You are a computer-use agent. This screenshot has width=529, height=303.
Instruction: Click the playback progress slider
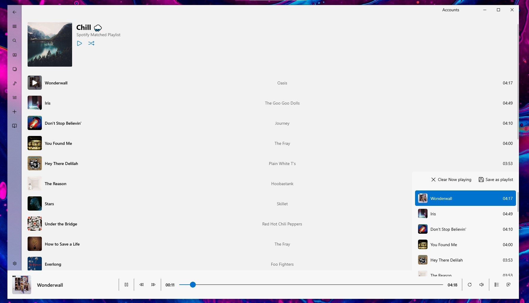pos(311,285)
